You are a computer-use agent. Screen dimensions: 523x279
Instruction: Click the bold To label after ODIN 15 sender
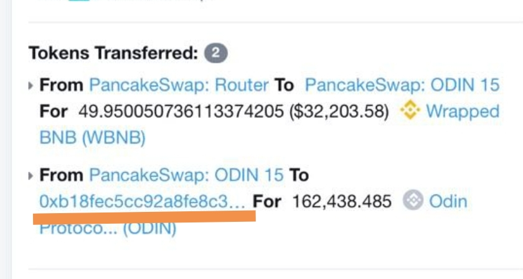tap(299, 175)
